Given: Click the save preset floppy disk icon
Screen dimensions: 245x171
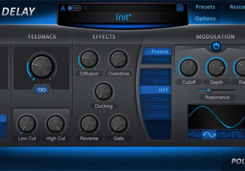Looking at the screenshot, I should 180,8.
